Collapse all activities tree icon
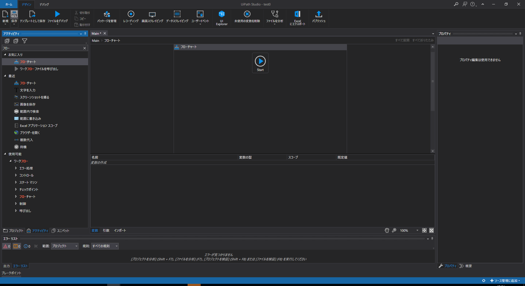Screen dimensions: 525x286 [x=16, y=41]
